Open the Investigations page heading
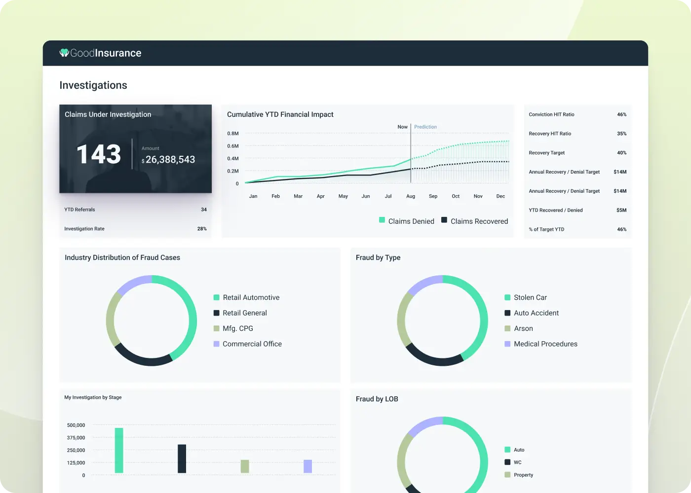Image resolution: width=691 pixels, height=493 pixels. pyautogui.click(x=93, y=85)
